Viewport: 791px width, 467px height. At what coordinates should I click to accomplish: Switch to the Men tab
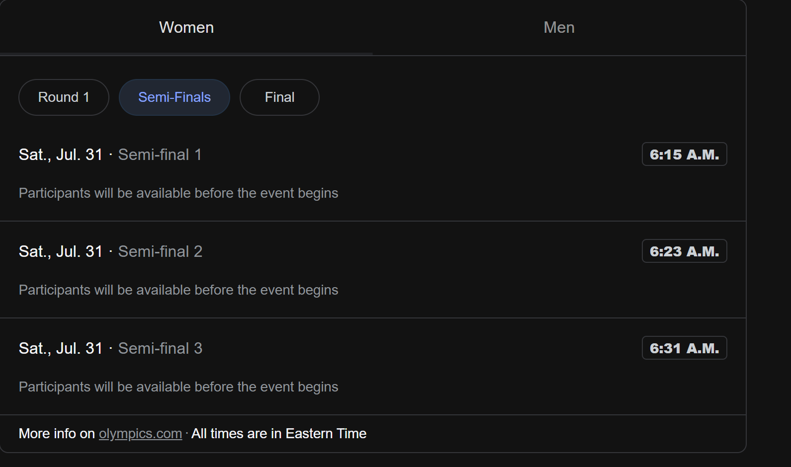pyautogui.click(x=559, y=27)
